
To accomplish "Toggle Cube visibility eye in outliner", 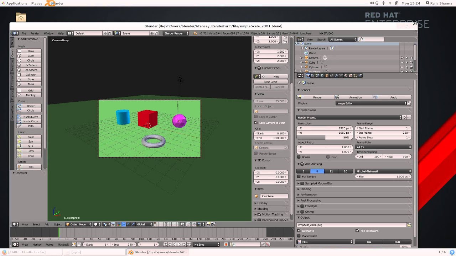I will [x=402, y=62].
